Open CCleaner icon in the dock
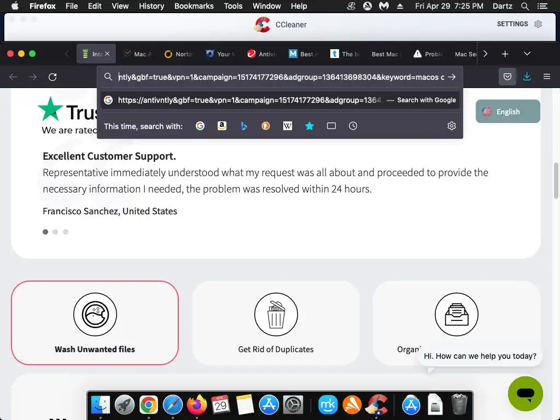The width and height of the screenshot is (560, 420). coord(377,405)
